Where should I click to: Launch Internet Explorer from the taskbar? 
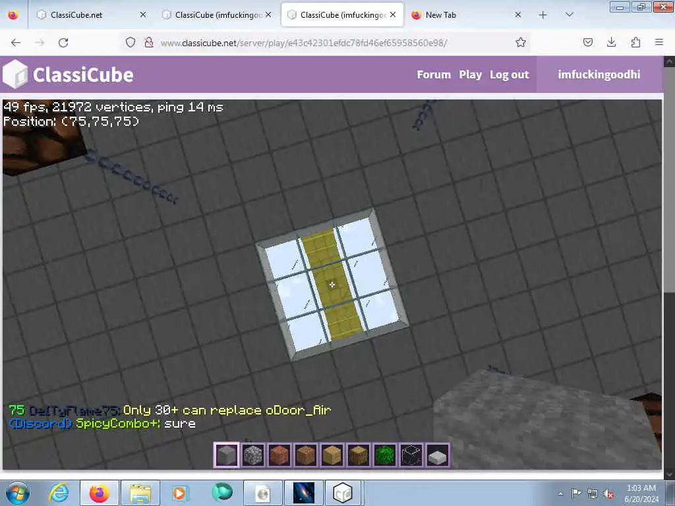[59, 493]
